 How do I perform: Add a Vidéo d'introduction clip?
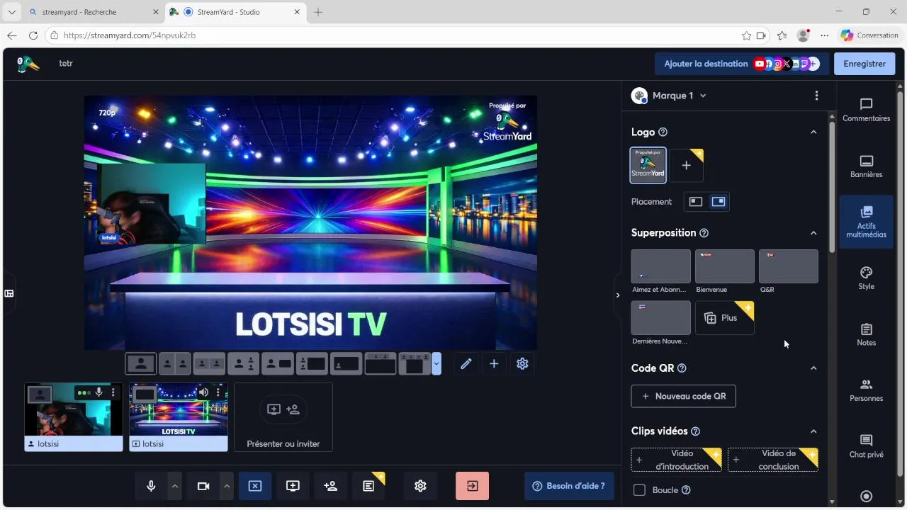click(676, 460)
